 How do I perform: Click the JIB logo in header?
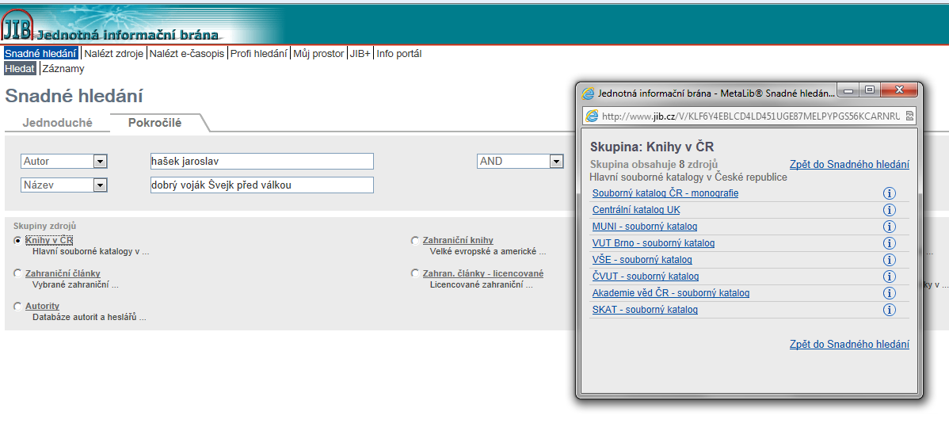click(18, 25)
